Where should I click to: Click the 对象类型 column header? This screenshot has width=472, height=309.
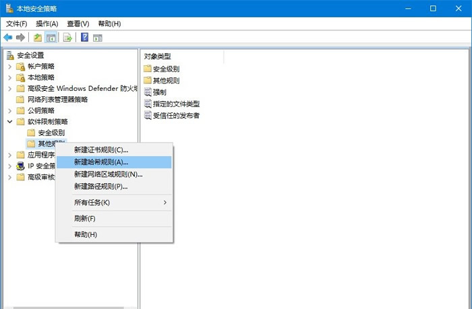point(183,57)
